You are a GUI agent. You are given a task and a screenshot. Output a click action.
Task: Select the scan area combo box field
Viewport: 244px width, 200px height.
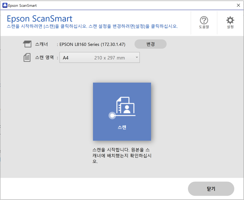[x=100, y=57]
